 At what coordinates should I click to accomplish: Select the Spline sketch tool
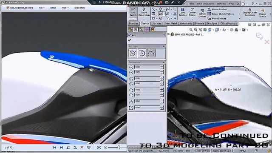click(168, 9)
